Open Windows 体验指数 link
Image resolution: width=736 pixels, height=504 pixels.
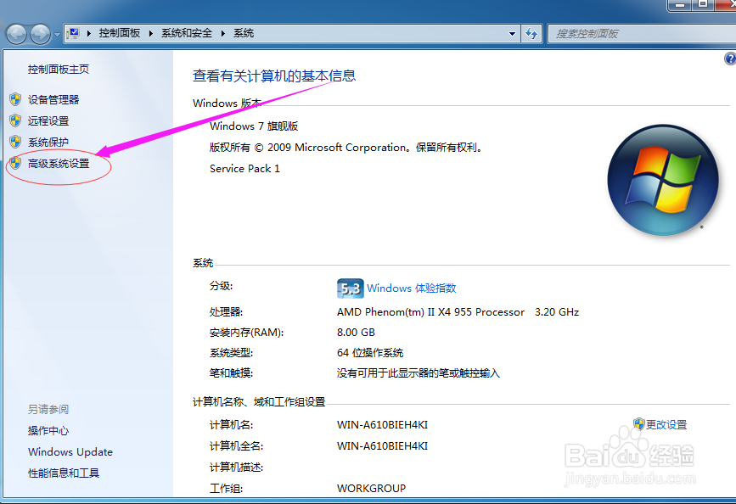coord(412,288)
